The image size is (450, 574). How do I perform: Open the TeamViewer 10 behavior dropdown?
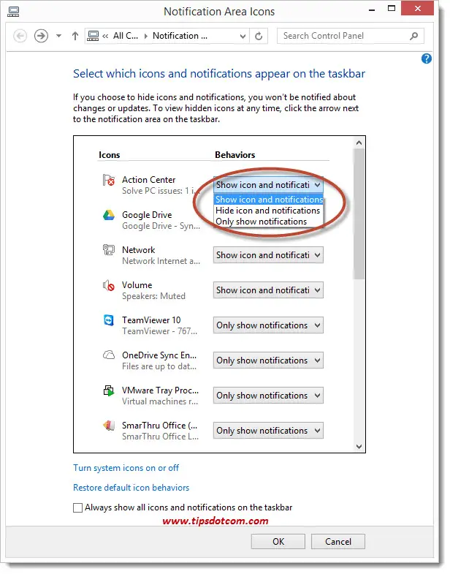(268, 325)
